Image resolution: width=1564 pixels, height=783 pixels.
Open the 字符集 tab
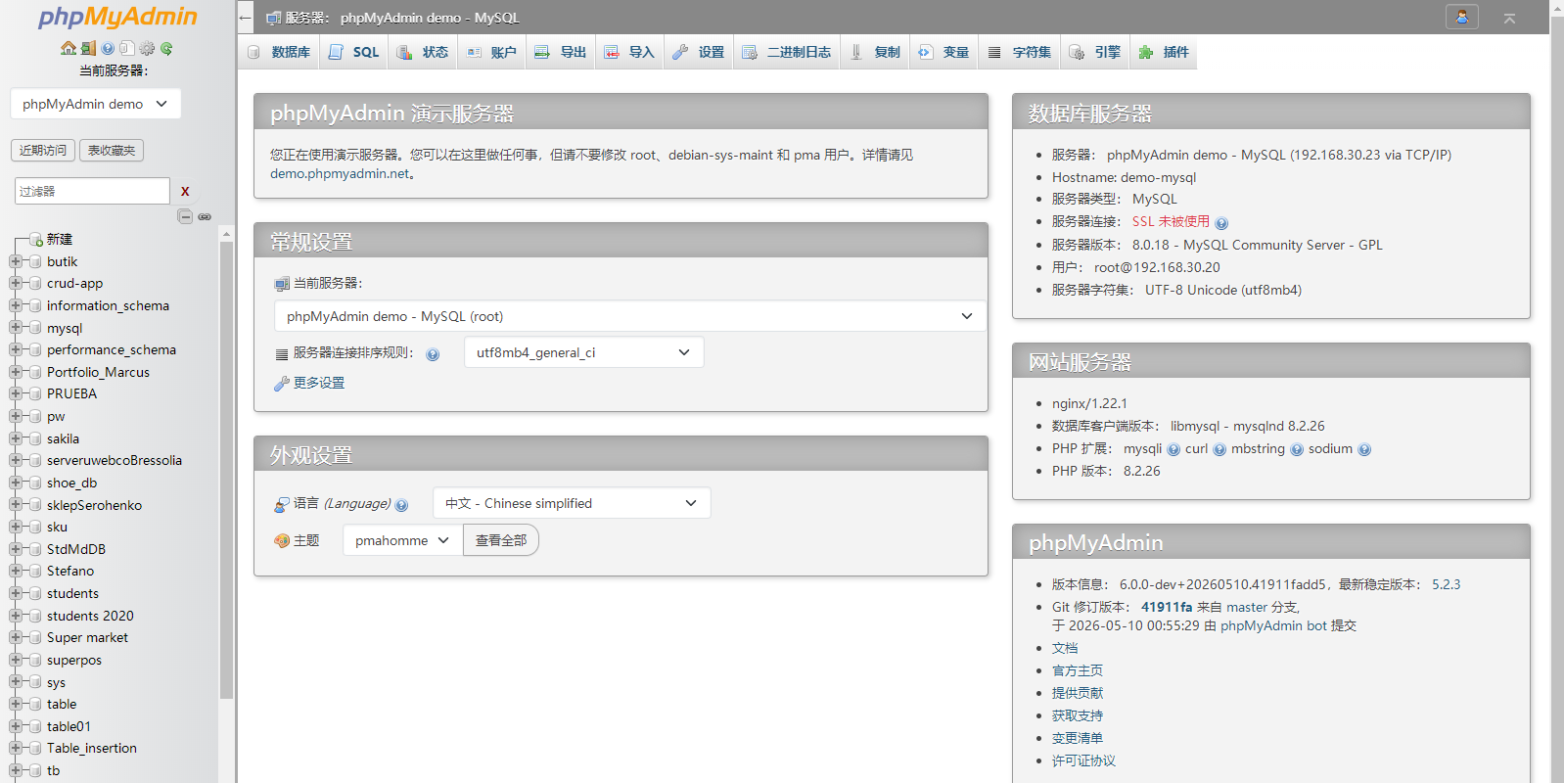pyautogui.click(x=1020, y=52)
